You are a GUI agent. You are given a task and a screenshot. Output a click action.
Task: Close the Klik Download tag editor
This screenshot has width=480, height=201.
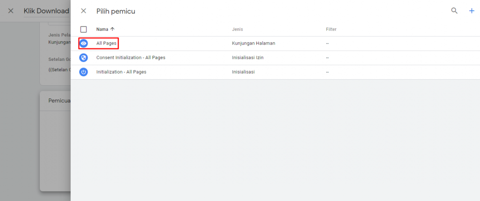tap(11, 11)
